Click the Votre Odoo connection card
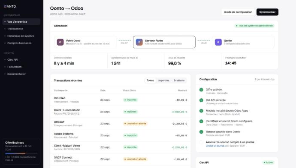 click(85, 42)
